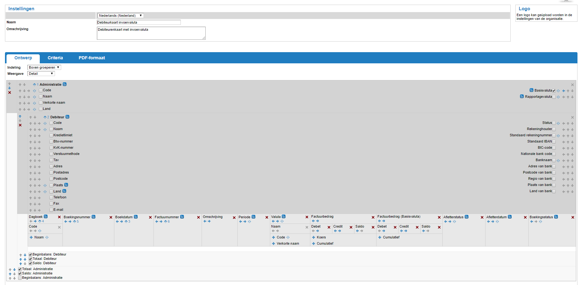Toggle the Basisvaluta checkbox
Screen dimensions: 584x285
[x=554, y=91]
